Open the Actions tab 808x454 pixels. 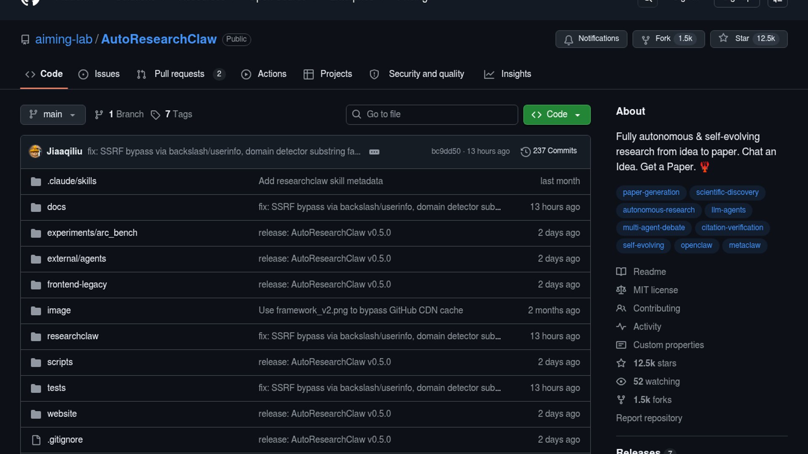pyautogui.click(x=264, y=74)
